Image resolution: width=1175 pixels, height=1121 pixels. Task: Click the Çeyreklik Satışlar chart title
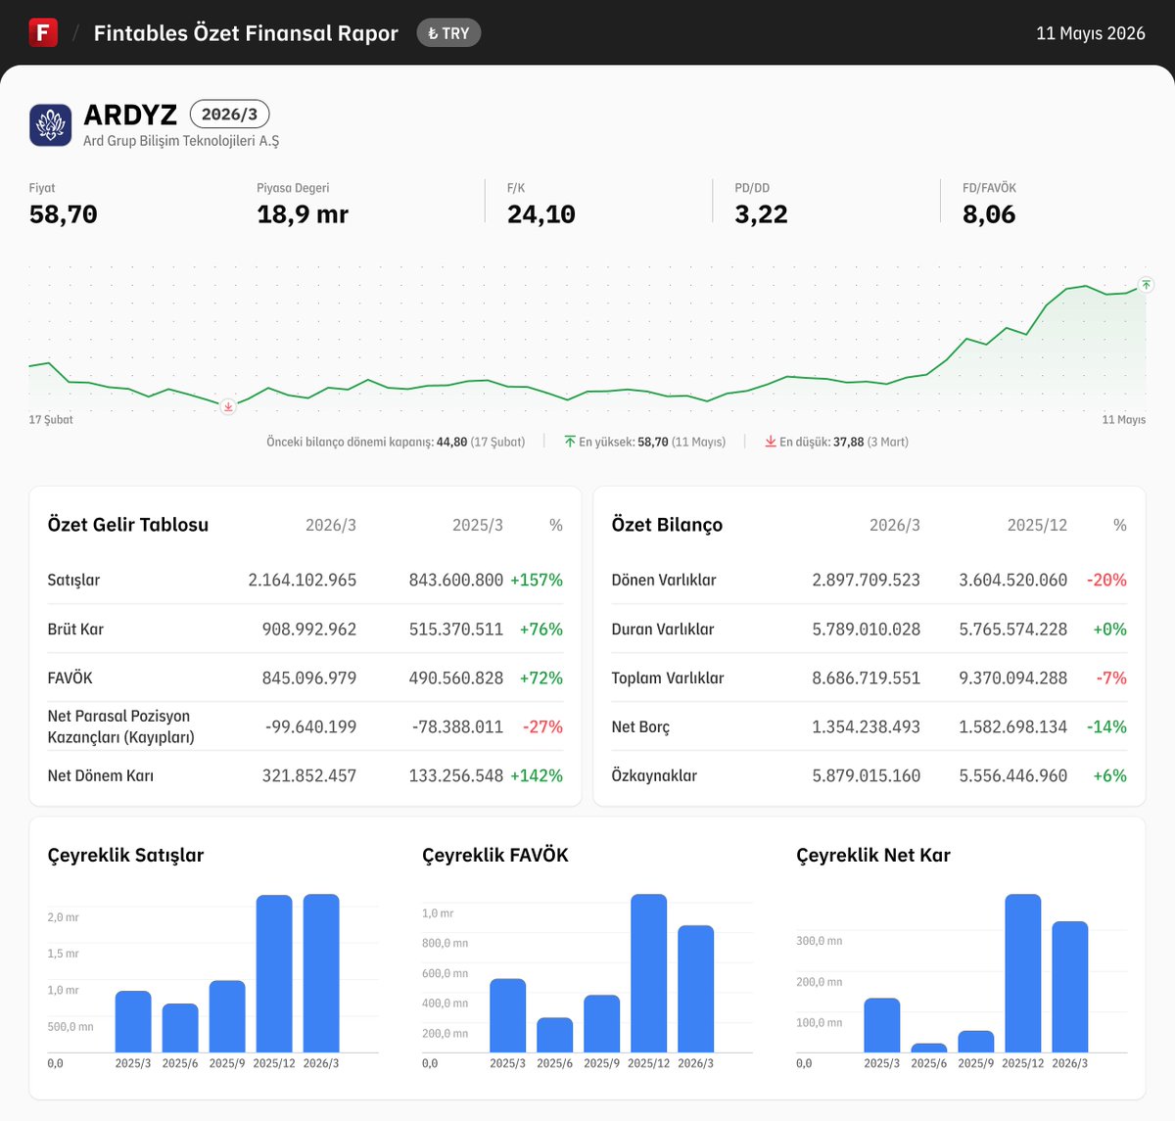click(125, 855)
